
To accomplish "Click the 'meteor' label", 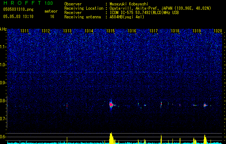I will click(x=51, y=11).
